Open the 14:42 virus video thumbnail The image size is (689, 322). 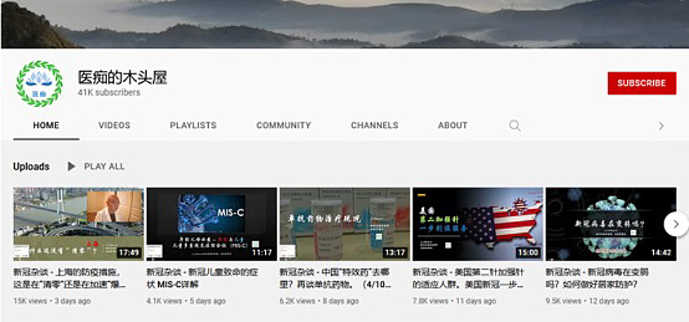[611, 224]
